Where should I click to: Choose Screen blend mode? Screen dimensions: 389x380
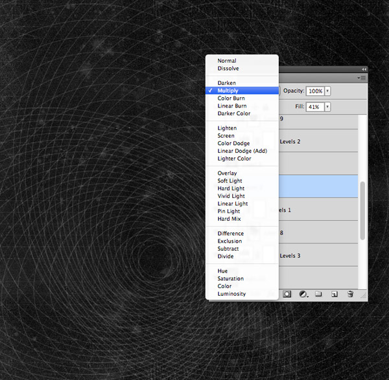[x=226, y=136]
